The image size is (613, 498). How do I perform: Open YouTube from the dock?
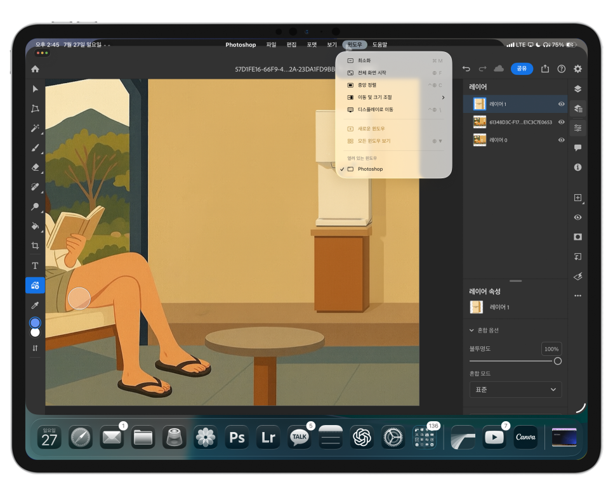494,437
